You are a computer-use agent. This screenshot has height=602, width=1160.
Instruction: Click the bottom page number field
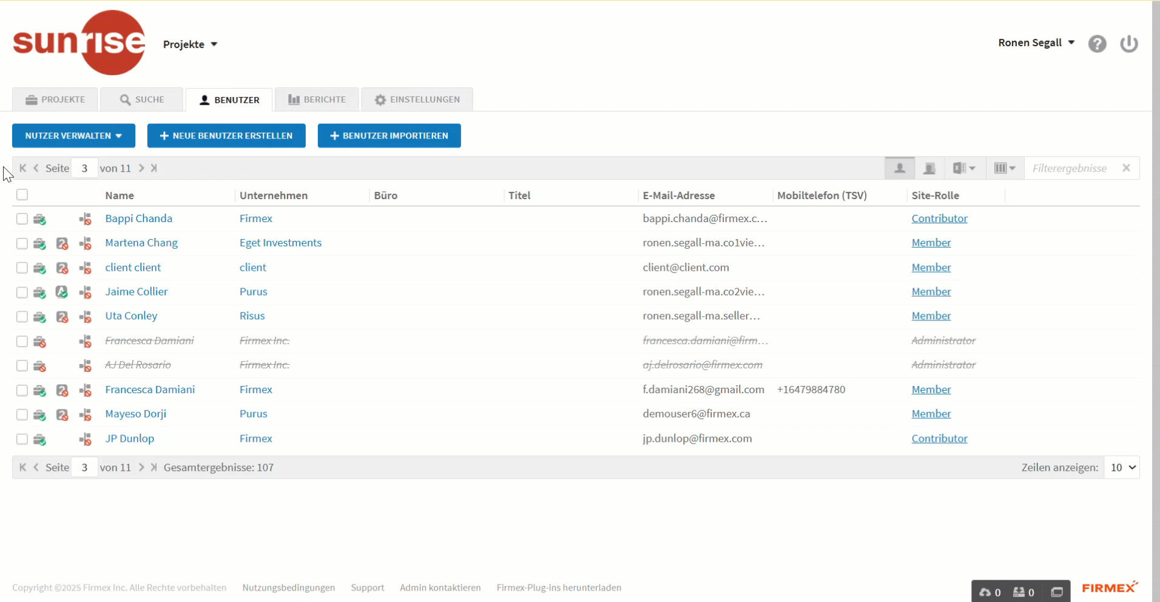pyautogui.click(x=84, y=467)
